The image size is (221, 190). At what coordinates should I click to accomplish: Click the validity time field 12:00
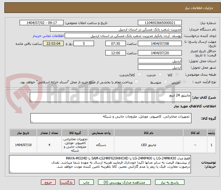pos(116,53)
